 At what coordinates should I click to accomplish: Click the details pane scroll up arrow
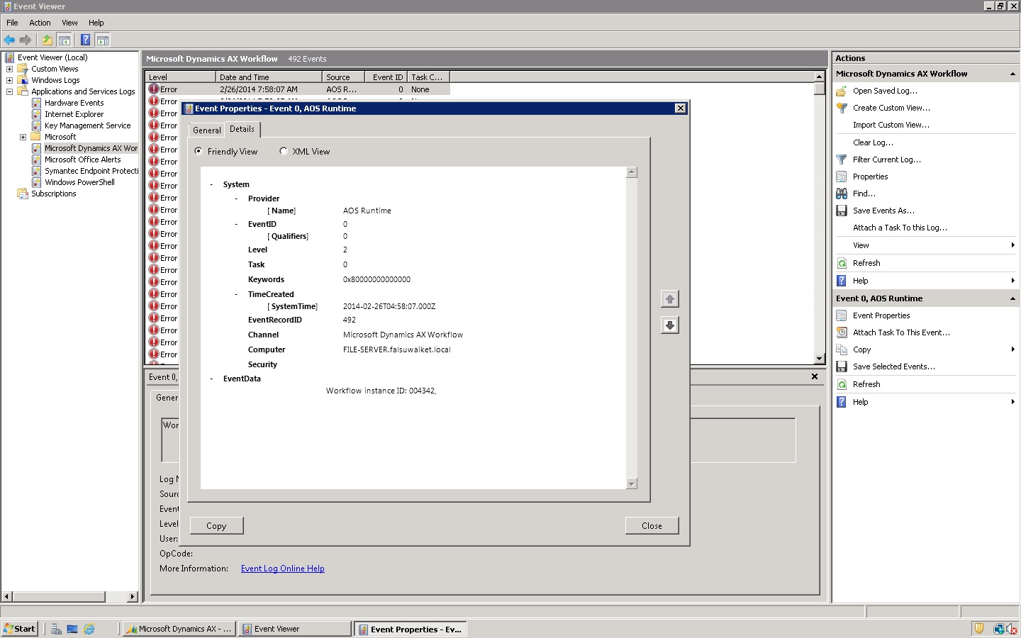pyautogui.click(x=632, y=172)
